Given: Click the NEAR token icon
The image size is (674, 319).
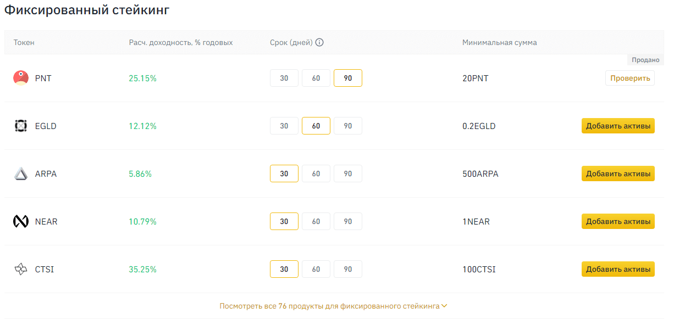Looking at the screenshot, I should (20, 221).
